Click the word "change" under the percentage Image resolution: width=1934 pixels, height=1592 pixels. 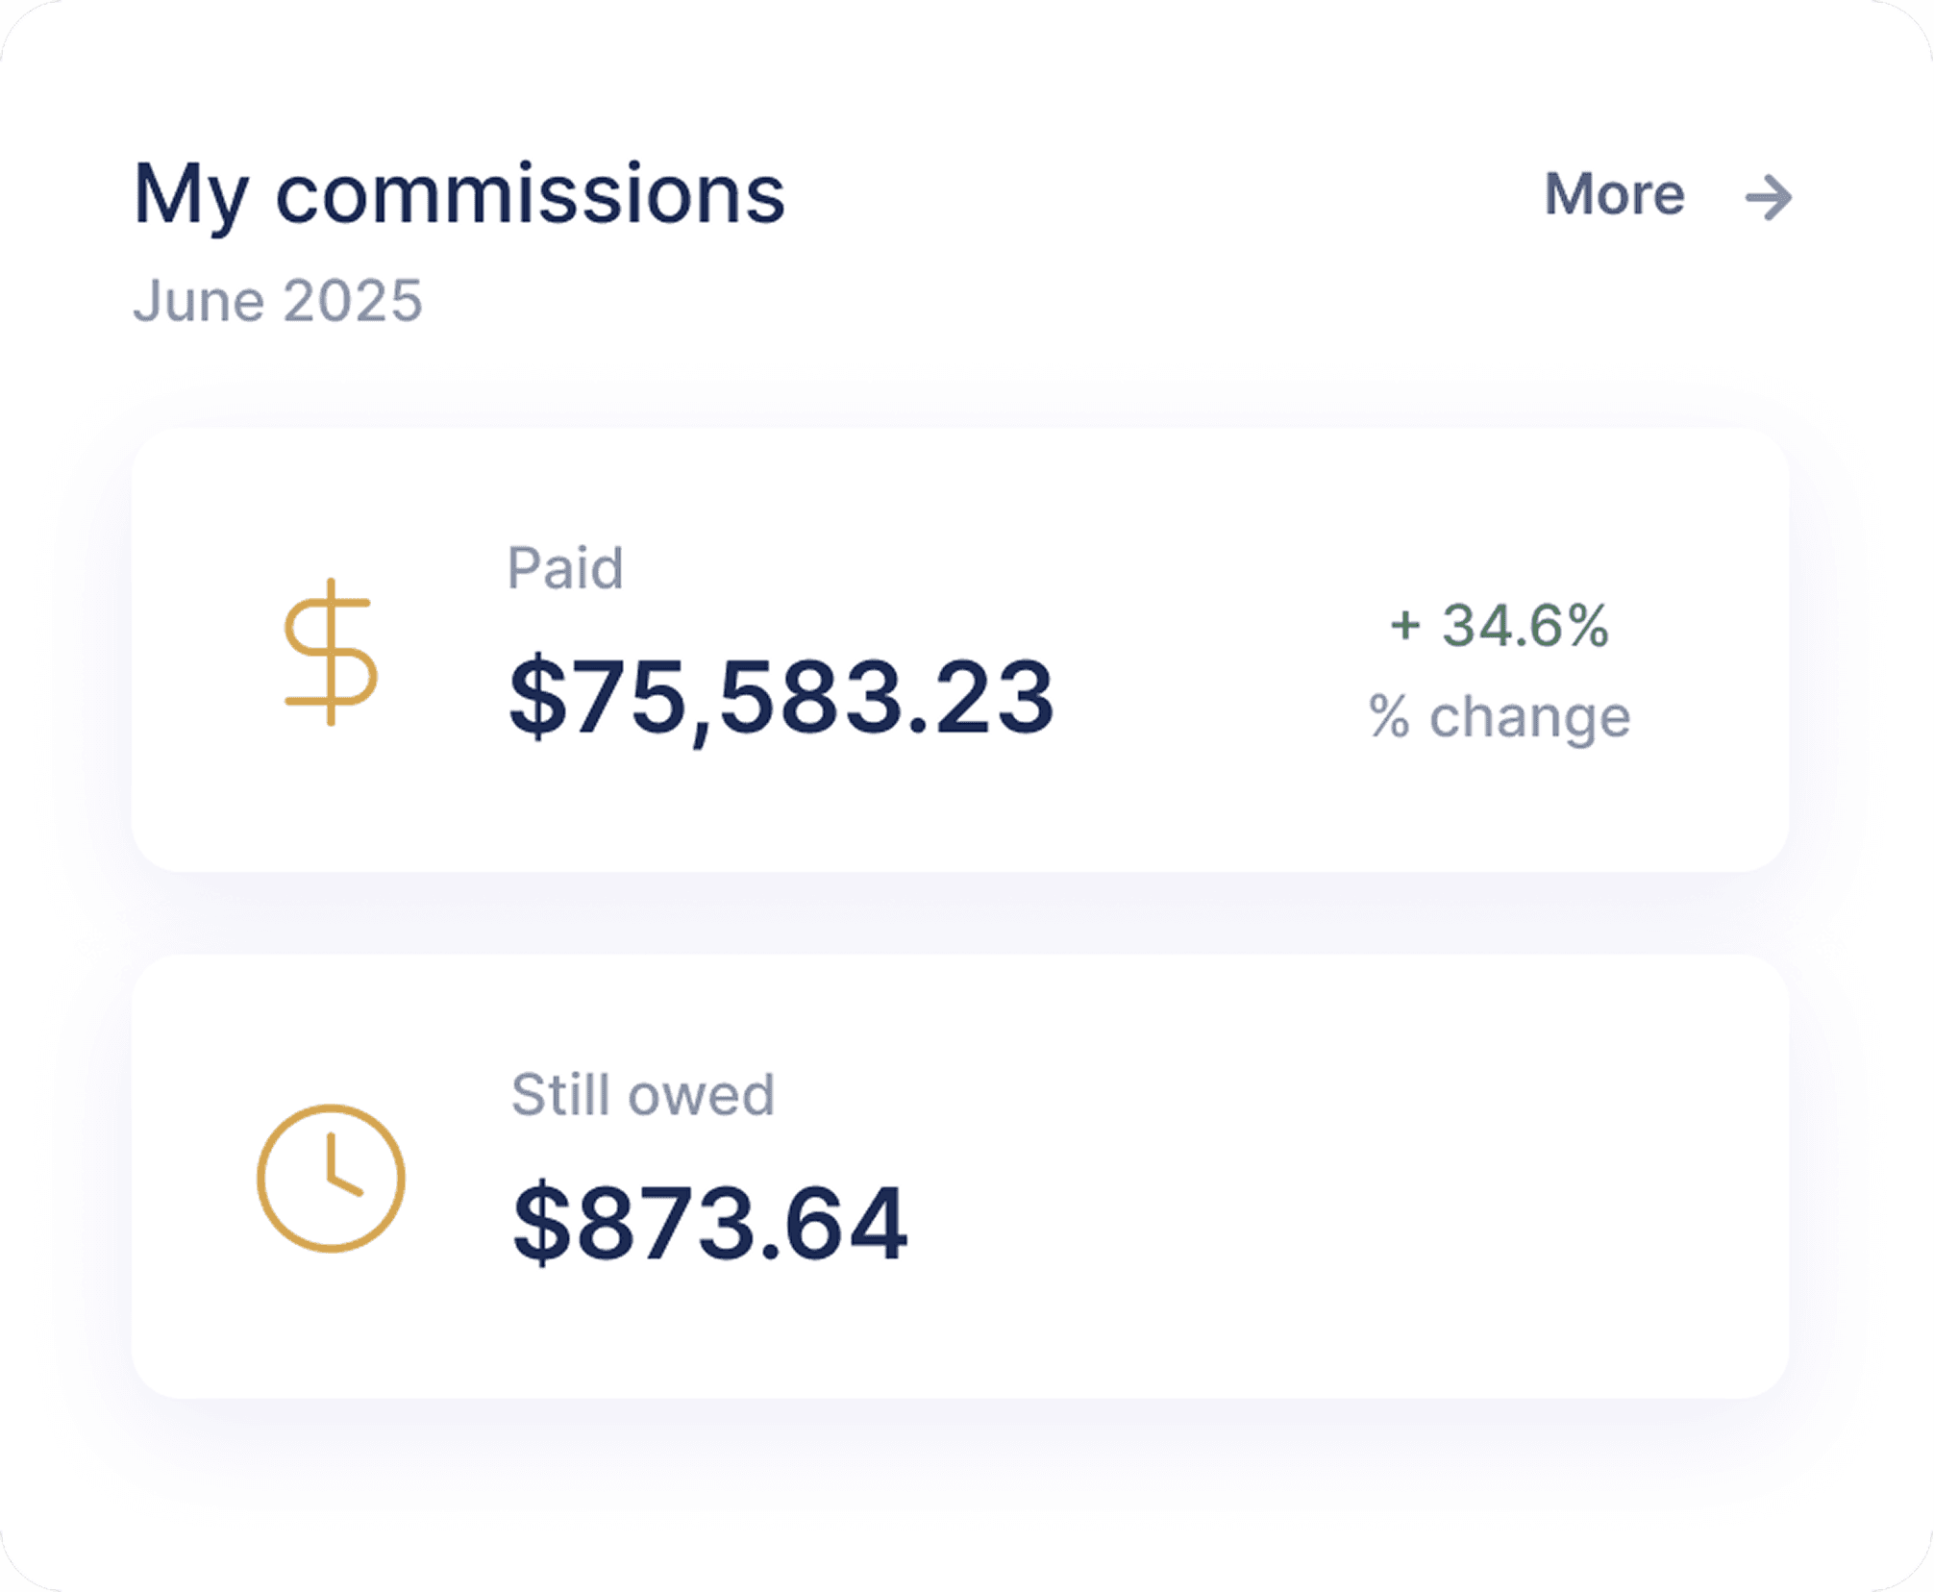(x=1530, y=717)
